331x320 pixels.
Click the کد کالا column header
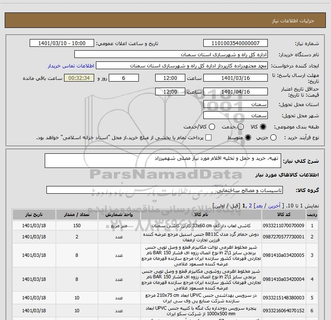click(x=284, y=214)
